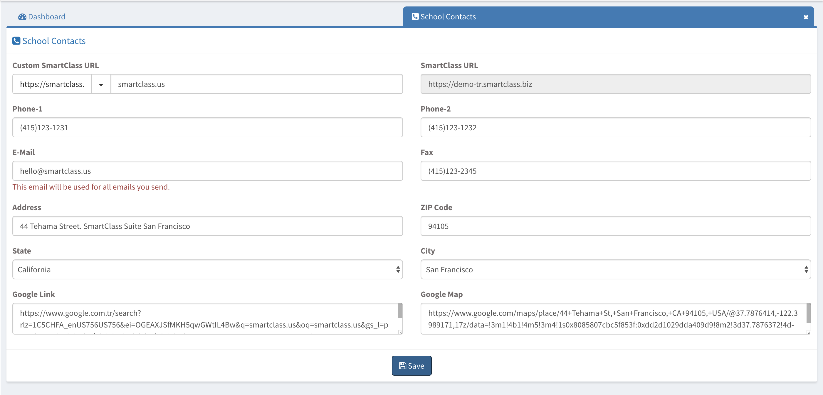
Task: Click the floppy disk icon on Save
Action: pyautogui.click(x=403, y=366)
